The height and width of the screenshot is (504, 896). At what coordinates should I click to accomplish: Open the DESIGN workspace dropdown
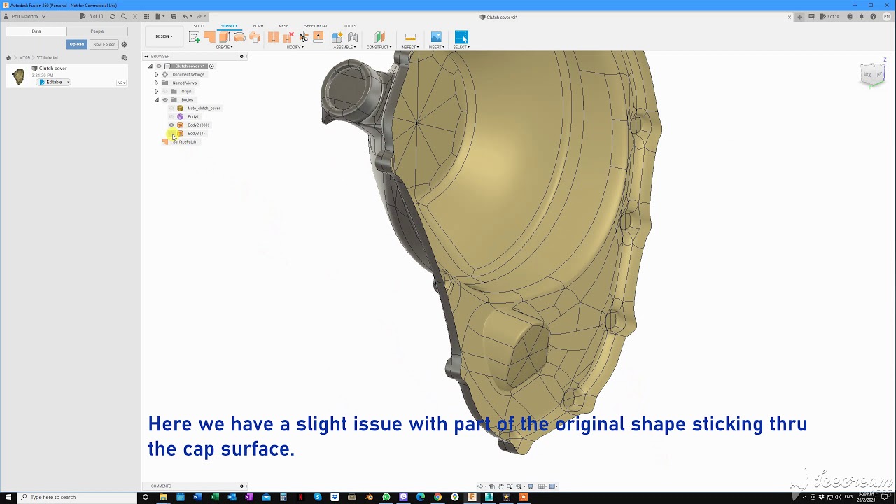[x=164, y=36]
